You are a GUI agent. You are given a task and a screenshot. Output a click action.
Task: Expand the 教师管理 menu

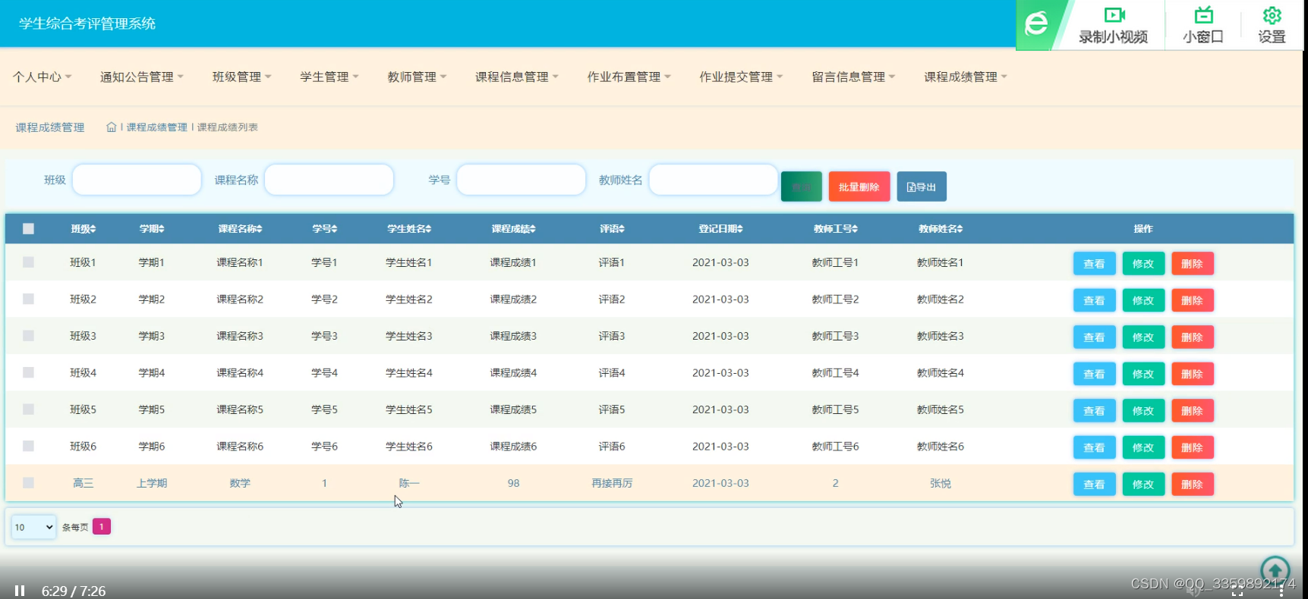click(417, 77)
